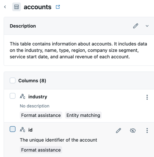Screen dimensions: 154x157
Task: Click the table description paragraph
Action: point(79,50)
